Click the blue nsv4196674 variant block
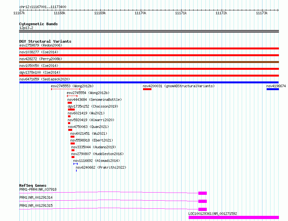This screenshot has width=288, height=221. click(273, 89)
